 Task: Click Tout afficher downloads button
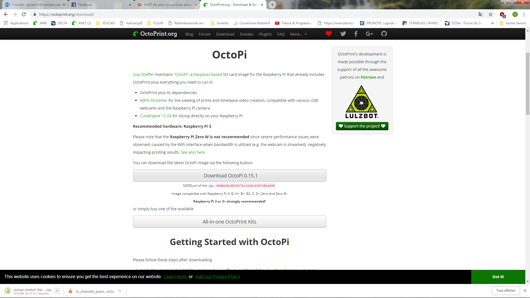506,291
